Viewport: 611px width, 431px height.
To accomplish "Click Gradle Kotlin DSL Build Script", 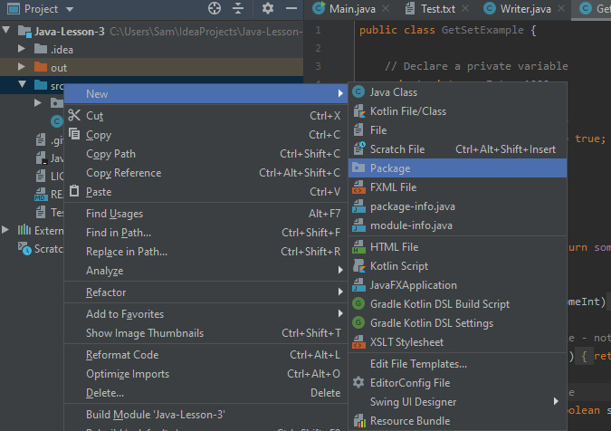I will [x=439, y=304].
